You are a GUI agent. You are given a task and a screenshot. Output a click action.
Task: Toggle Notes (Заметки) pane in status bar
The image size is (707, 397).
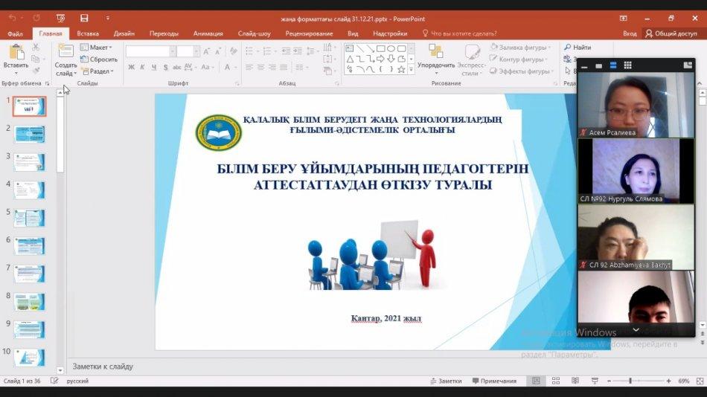(445, 381)
